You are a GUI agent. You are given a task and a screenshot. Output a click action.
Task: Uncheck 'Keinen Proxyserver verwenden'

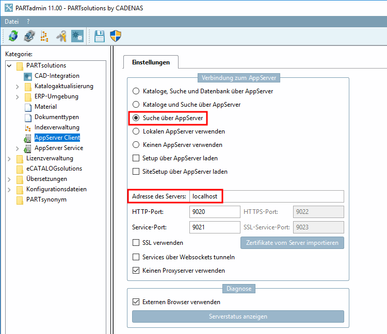tap(136, 271)
